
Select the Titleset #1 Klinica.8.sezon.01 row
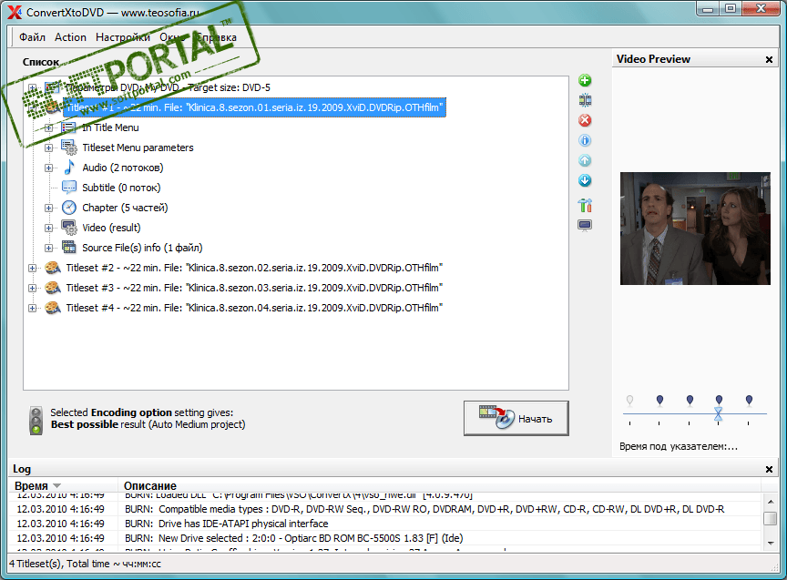pos(254,107)
